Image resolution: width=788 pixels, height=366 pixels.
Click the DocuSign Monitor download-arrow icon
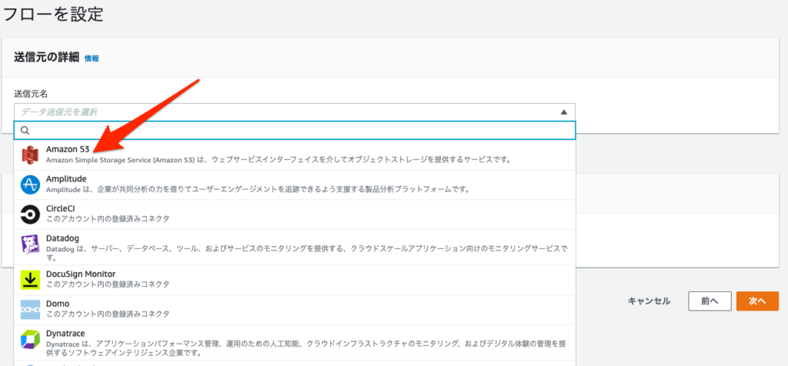[x=30, y=280]
